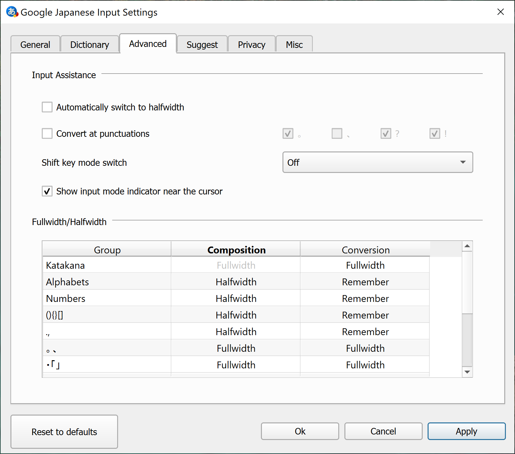Change ., Conversion Remember setting
This screenshot has width=515, height=454.
pos(365,332)
